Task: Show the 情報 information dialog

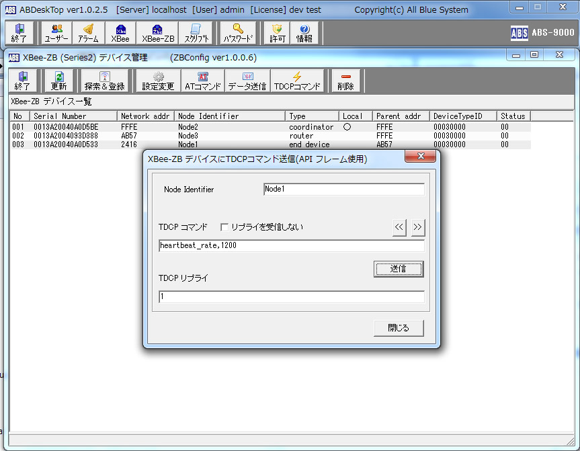Action: pos(304,33)
